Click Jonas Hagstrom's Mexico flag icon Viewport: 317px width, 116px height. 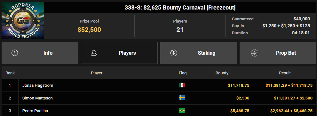pyautogui.click(x=182, y=85)
